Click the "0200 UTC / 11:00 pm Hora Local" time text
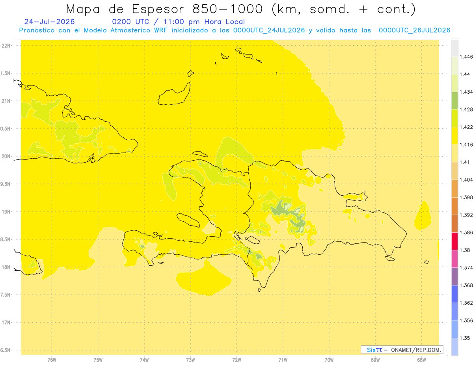The image size is (473, 365). pyautogui.click(x=179, y=22)
